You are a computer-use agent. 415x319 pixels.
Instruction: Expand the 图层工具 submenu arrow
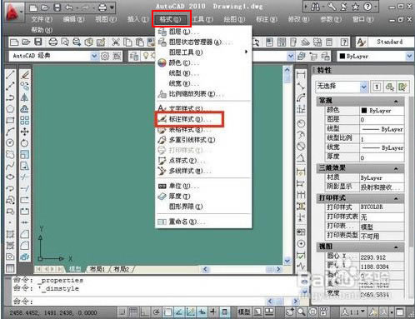point(246,52)
